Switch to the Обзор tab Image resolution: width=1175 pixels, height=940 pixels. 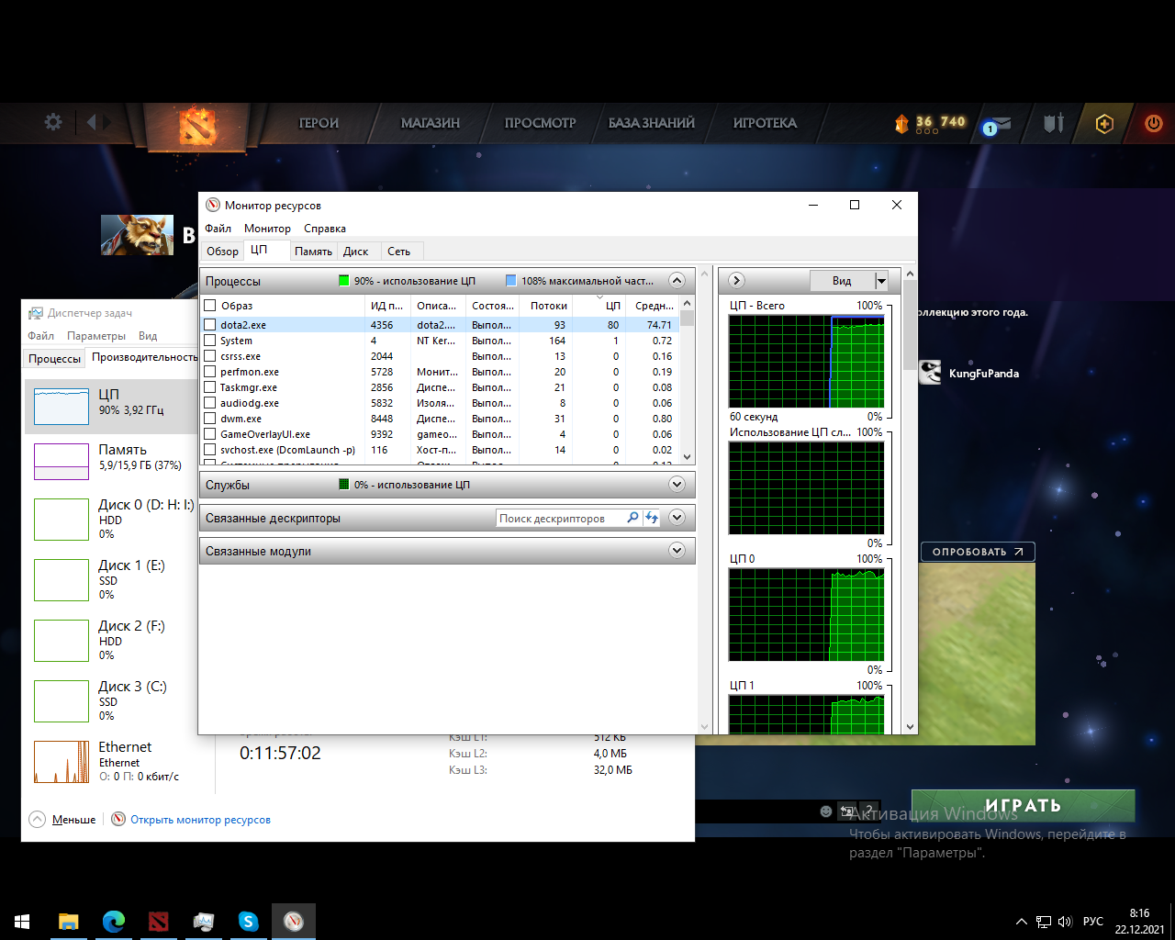click(x=222, y=252)
